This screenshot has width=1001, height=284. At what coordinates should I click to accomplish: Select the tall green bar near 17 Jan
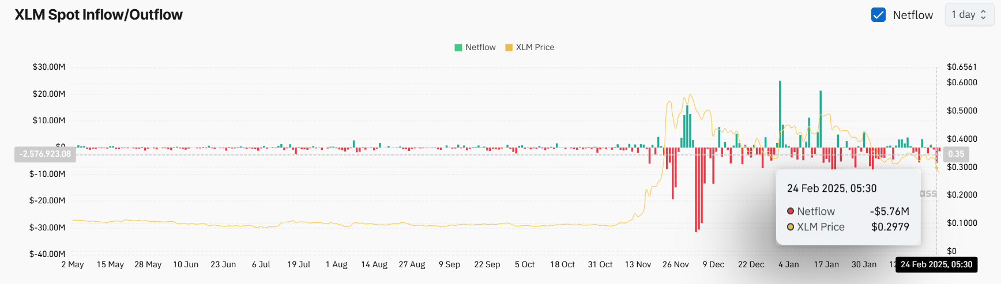pyautogui.click(x=821, y=119)
